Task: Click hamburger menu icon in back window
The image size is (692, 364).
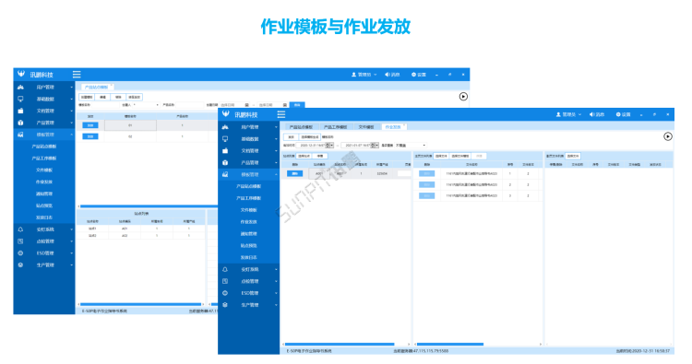Action: (x=77, y=75)
